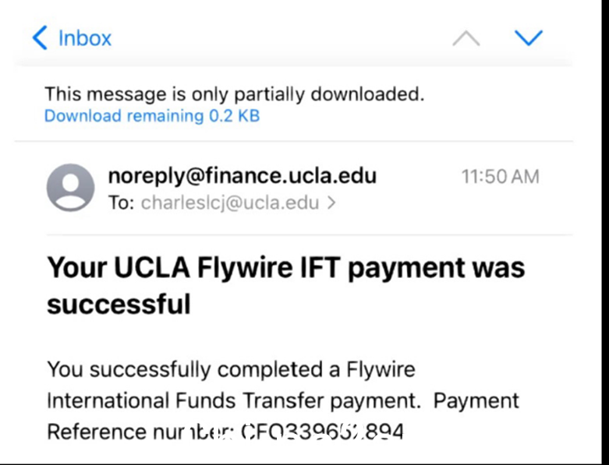Screen dimensions: 609x465
Task: Open next message with down arrow
Action: point(529,38)
